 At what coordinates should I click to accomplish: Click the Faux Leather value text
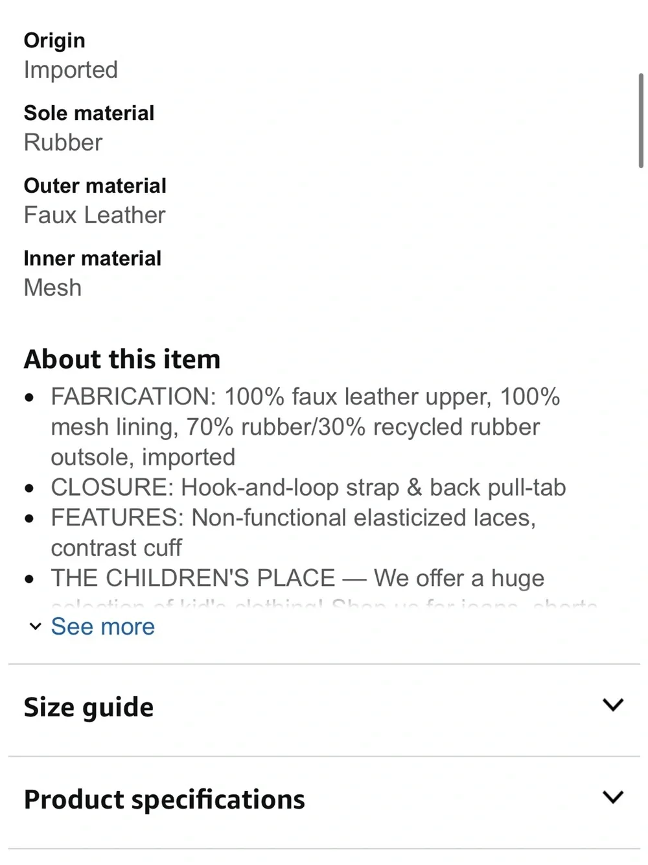pyautogui.click(x=95, y=215)
